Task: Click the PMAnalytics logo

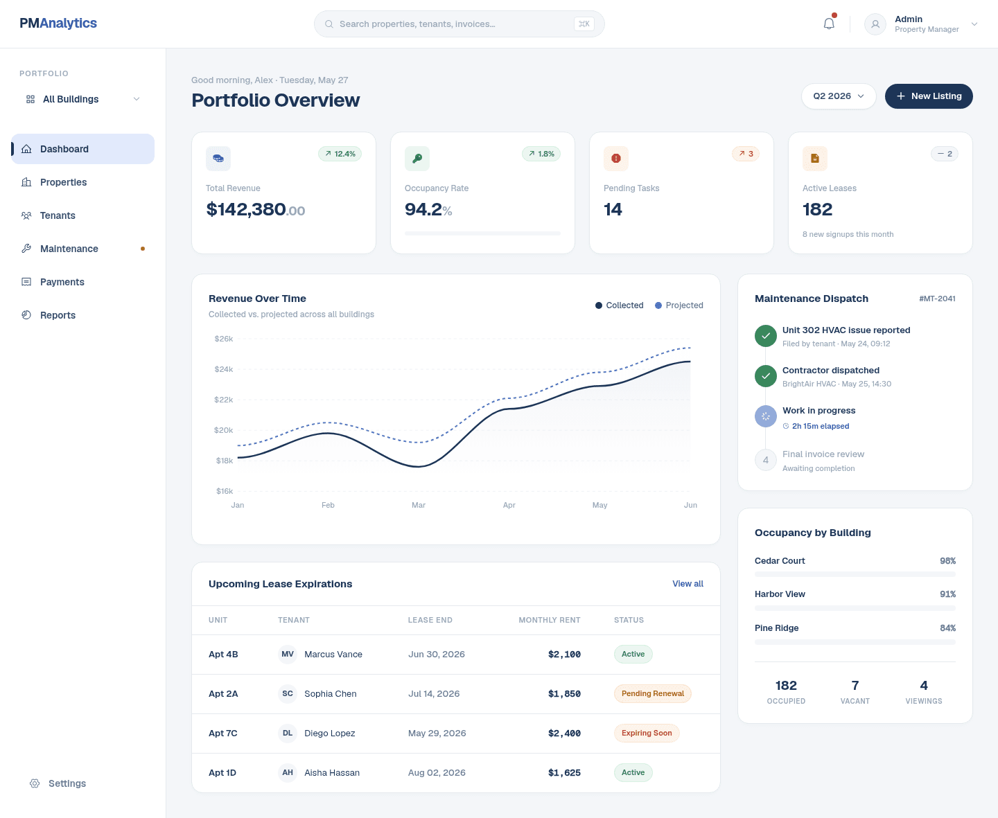Action: pos(58,23)
